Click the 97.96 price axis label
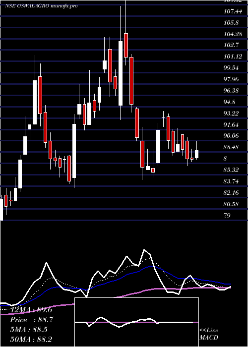This screenshot has height=347, width=248. click(x=231, y=79)
